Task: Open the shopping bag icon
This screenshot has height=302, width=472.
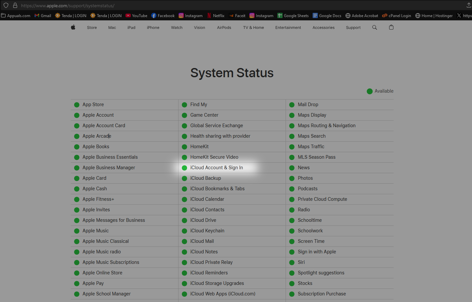Action: click(x=391, y=27)
